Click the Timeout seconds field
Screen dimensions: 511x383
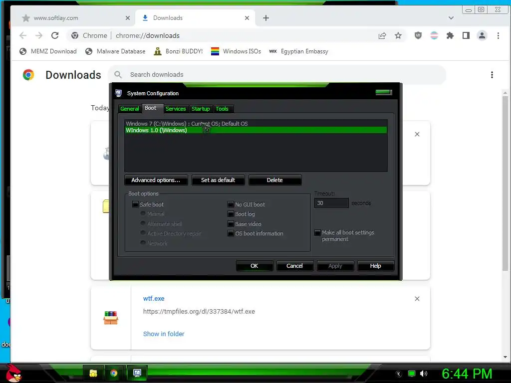331,203
